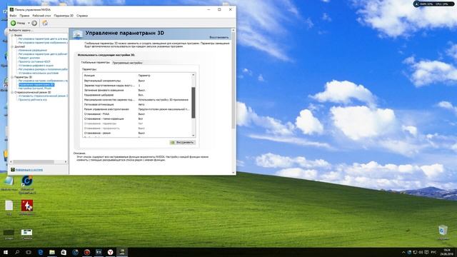Click the settings list scroll-up arrow
Viewport: 457px width, 257px height.
tap(194, 75)
